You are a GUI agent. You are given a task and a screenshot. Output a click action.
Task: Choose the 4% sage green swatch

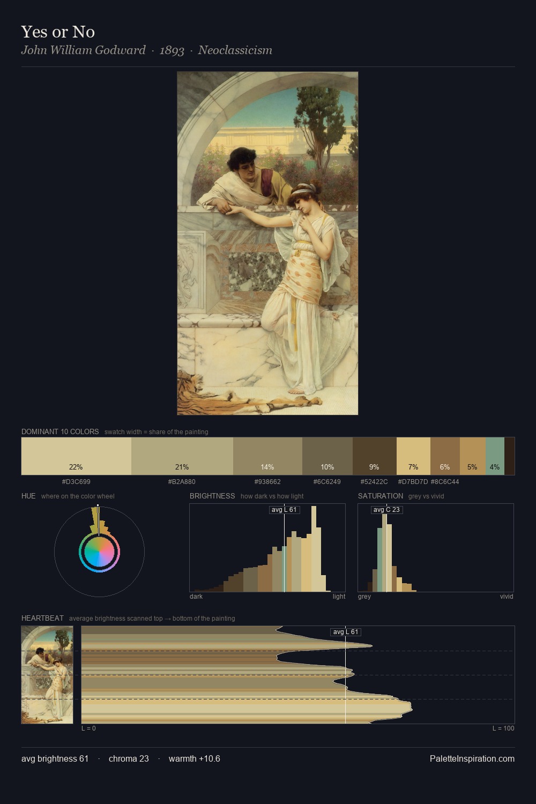pyautogui.click(x=495, y=456)
